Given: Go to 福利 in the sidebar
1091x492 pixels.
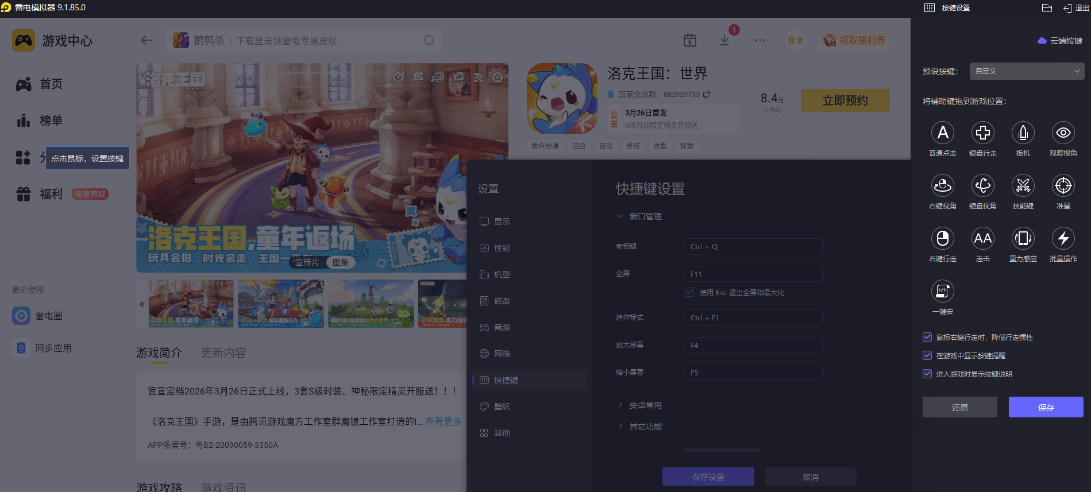Looking at the screenshot, I should click(39, 194).
